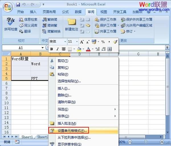Apply percent style from mini toolbar
This screenshot has height=146, width=171.
(x=103, y=42)
